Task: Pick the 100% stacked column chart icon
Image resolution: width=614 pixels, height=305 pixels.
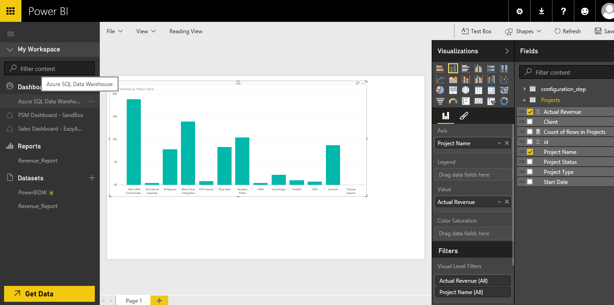Action: pos(504,68)
